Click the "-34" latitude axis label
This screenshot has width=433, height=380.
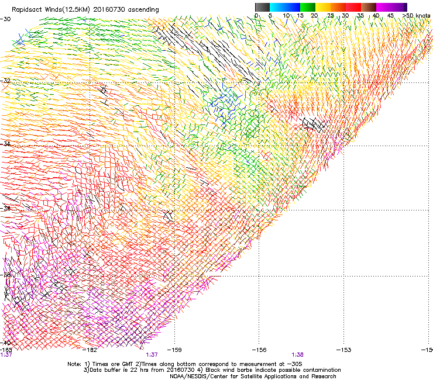(5, 144)
